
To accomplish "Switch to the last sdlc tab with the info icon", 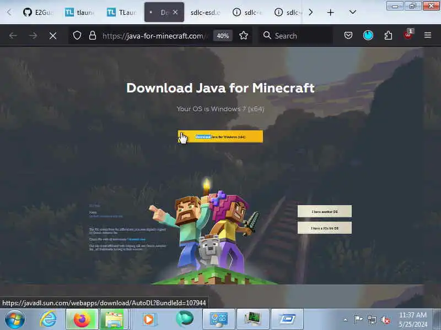I will (288, 12).
